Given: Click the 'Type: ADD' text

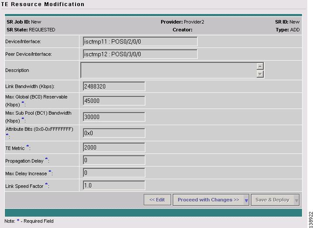Looking at the screenshot, I should point(288,30).
